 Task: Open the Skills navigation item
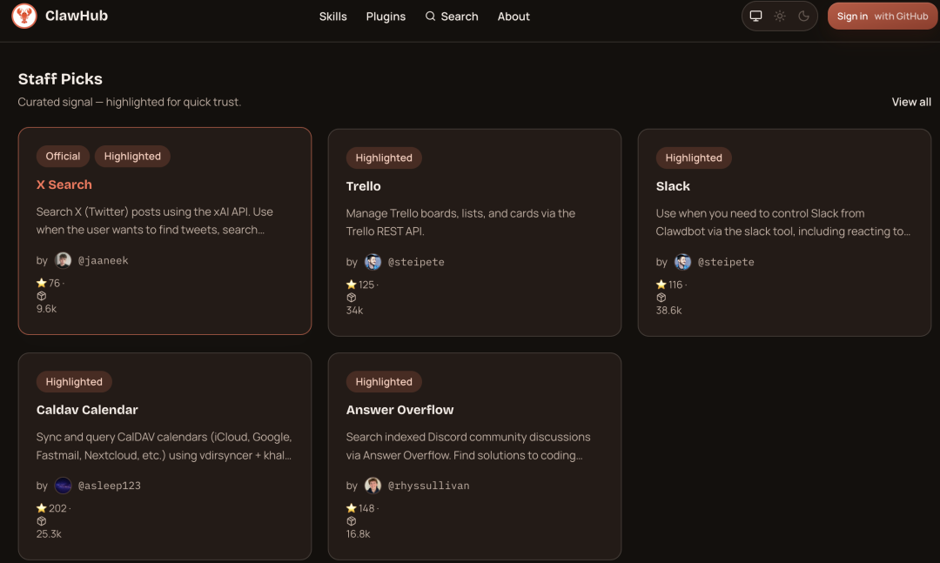point(332,17)
